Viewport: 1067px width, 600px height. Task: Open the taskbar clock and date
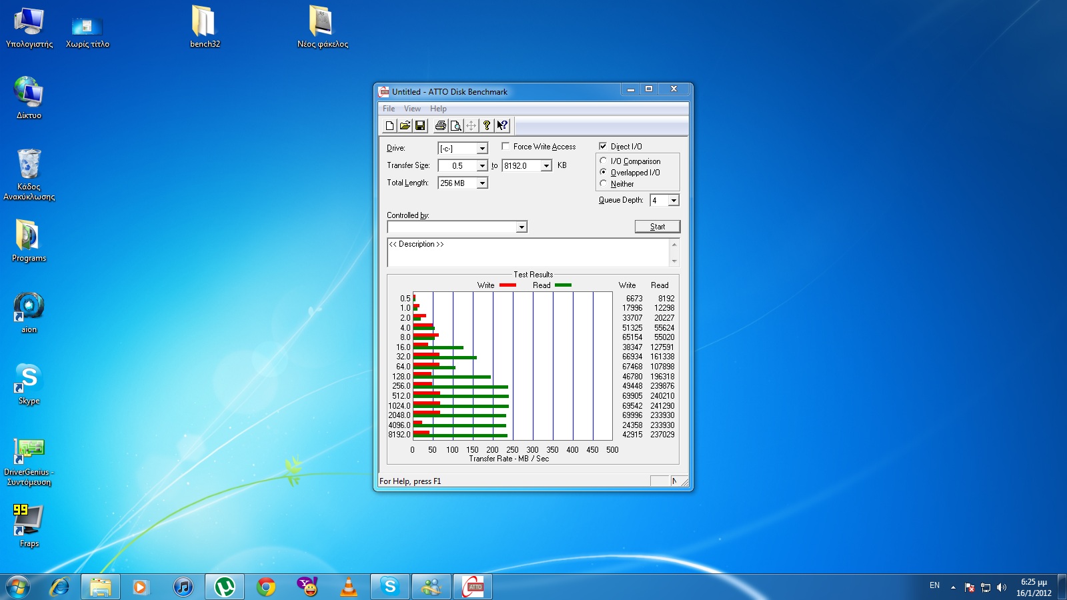point(1034,587)
